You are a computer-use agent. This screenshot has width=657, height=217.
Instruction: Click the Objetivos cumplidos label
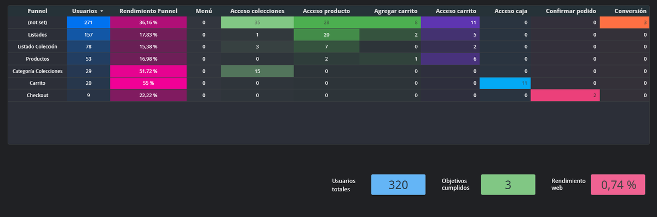pos(456,185)
